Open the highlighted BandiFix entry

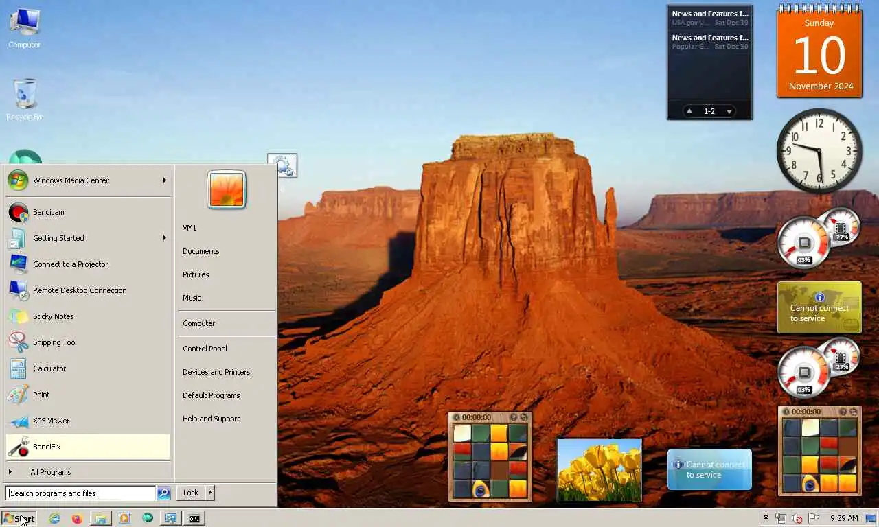pos(88,447)
